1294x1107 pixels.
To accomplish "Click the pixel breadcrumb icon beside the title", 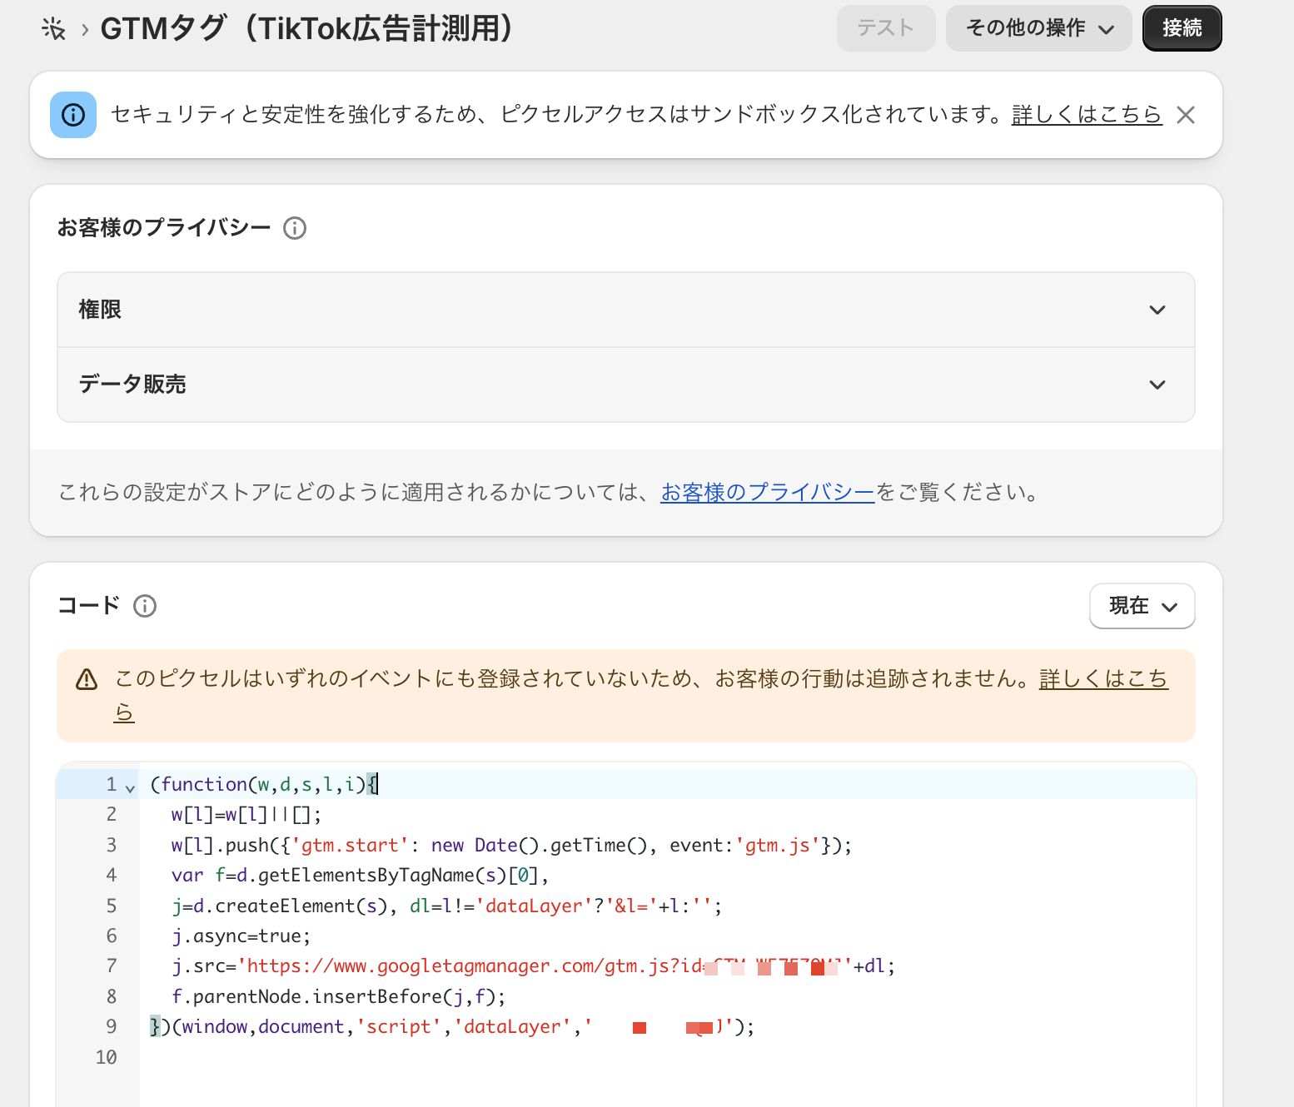I will [x=53, y=29].
